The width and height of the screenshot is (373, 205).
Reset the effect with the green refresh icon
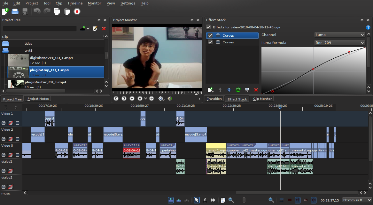(238, 90)
